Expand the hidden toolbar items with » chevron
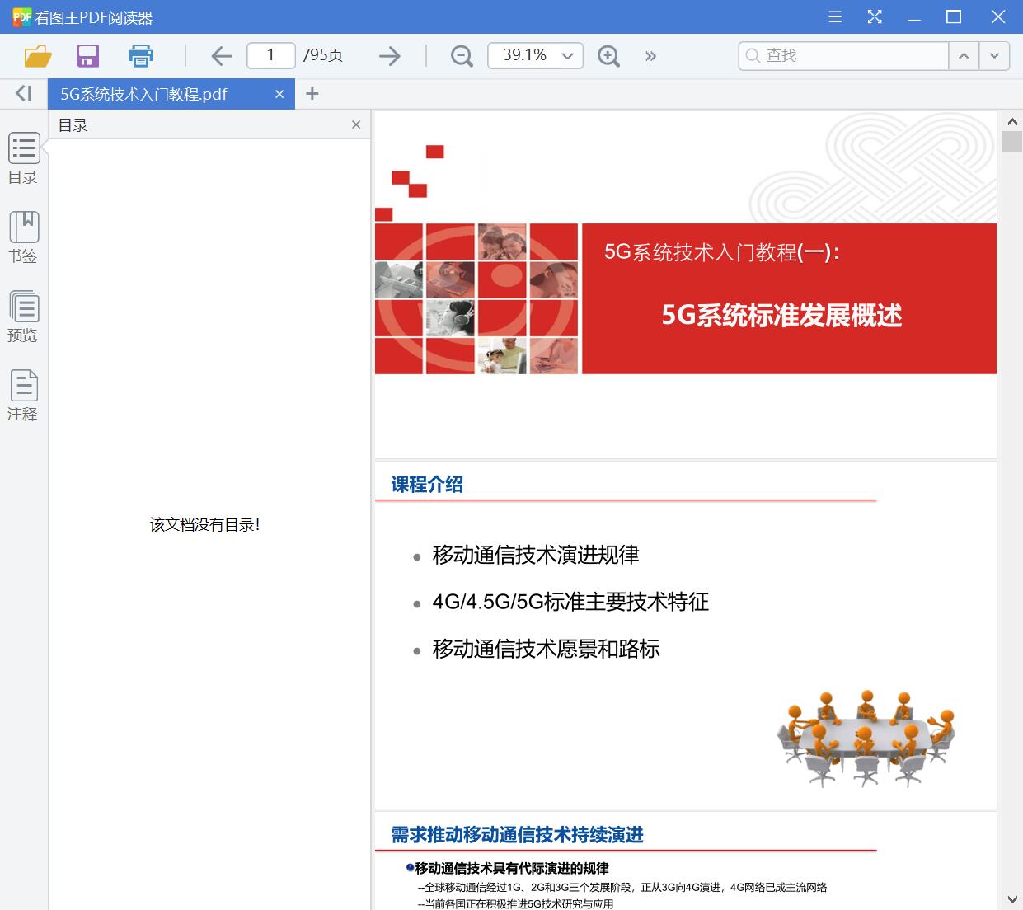1023x910 pixels. click(x=650, y=55)
